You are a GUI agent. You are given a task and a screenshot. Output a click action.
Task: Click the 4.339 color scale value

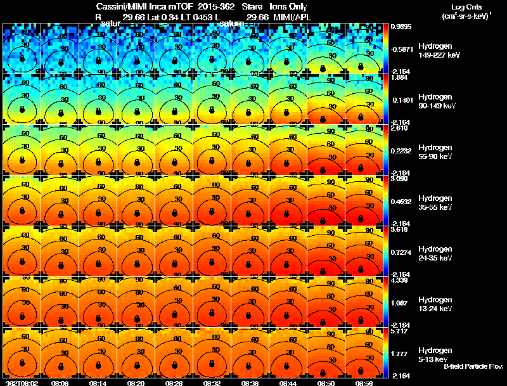[x=399, y=280]
